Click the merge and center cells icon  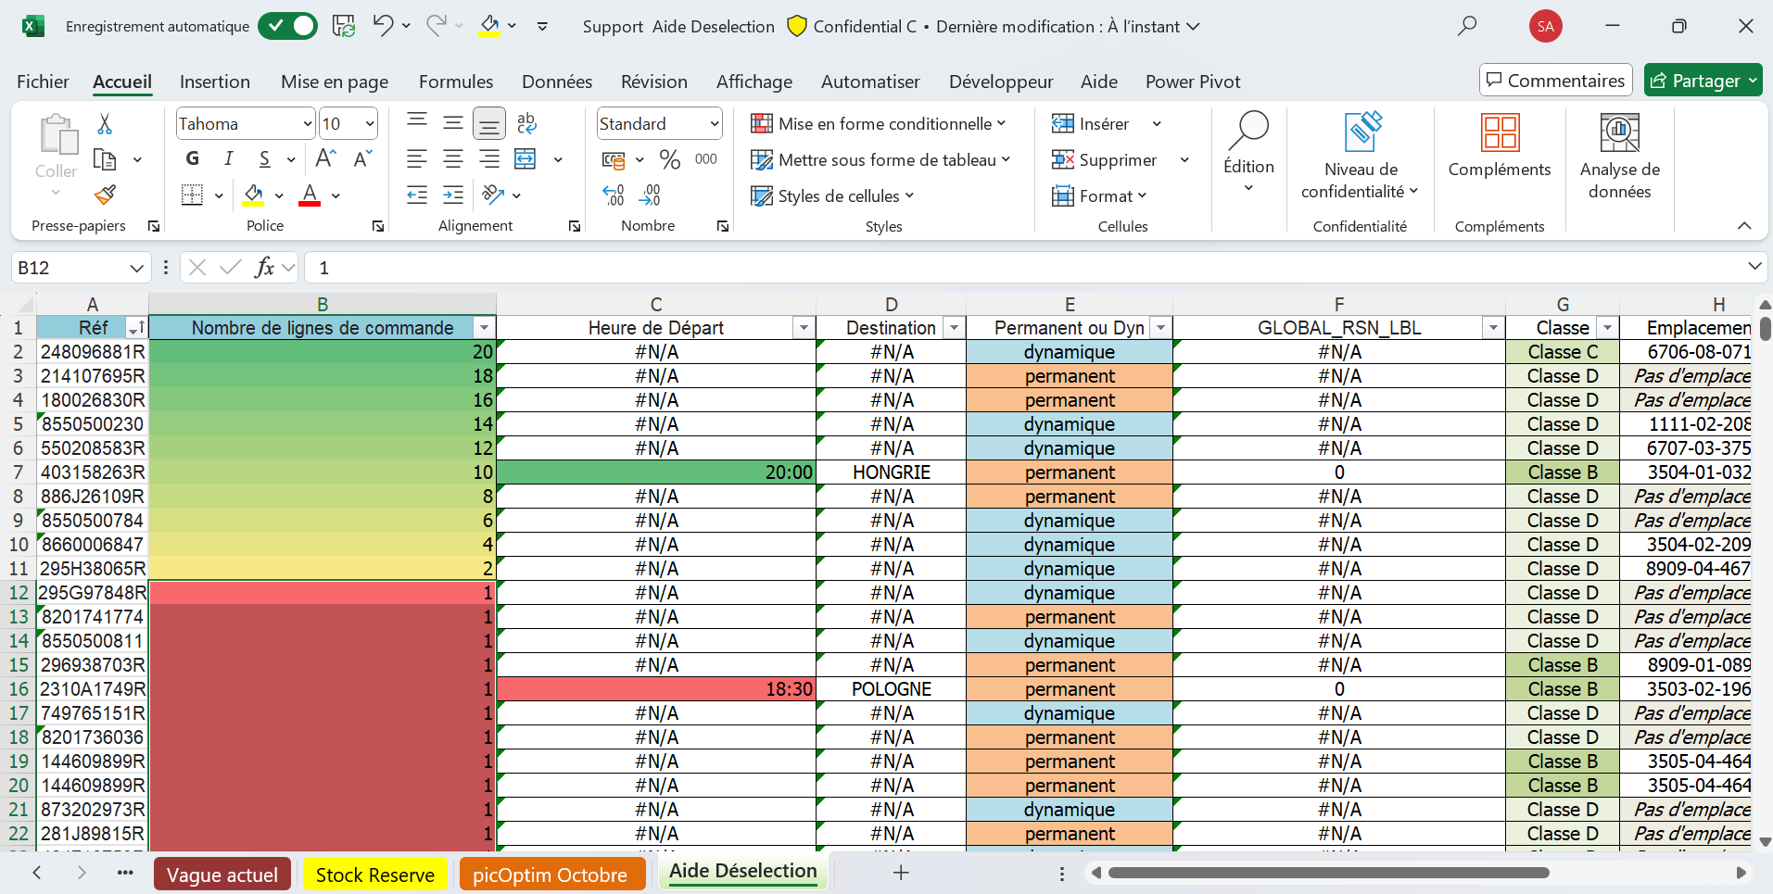[x=526, y=159]
